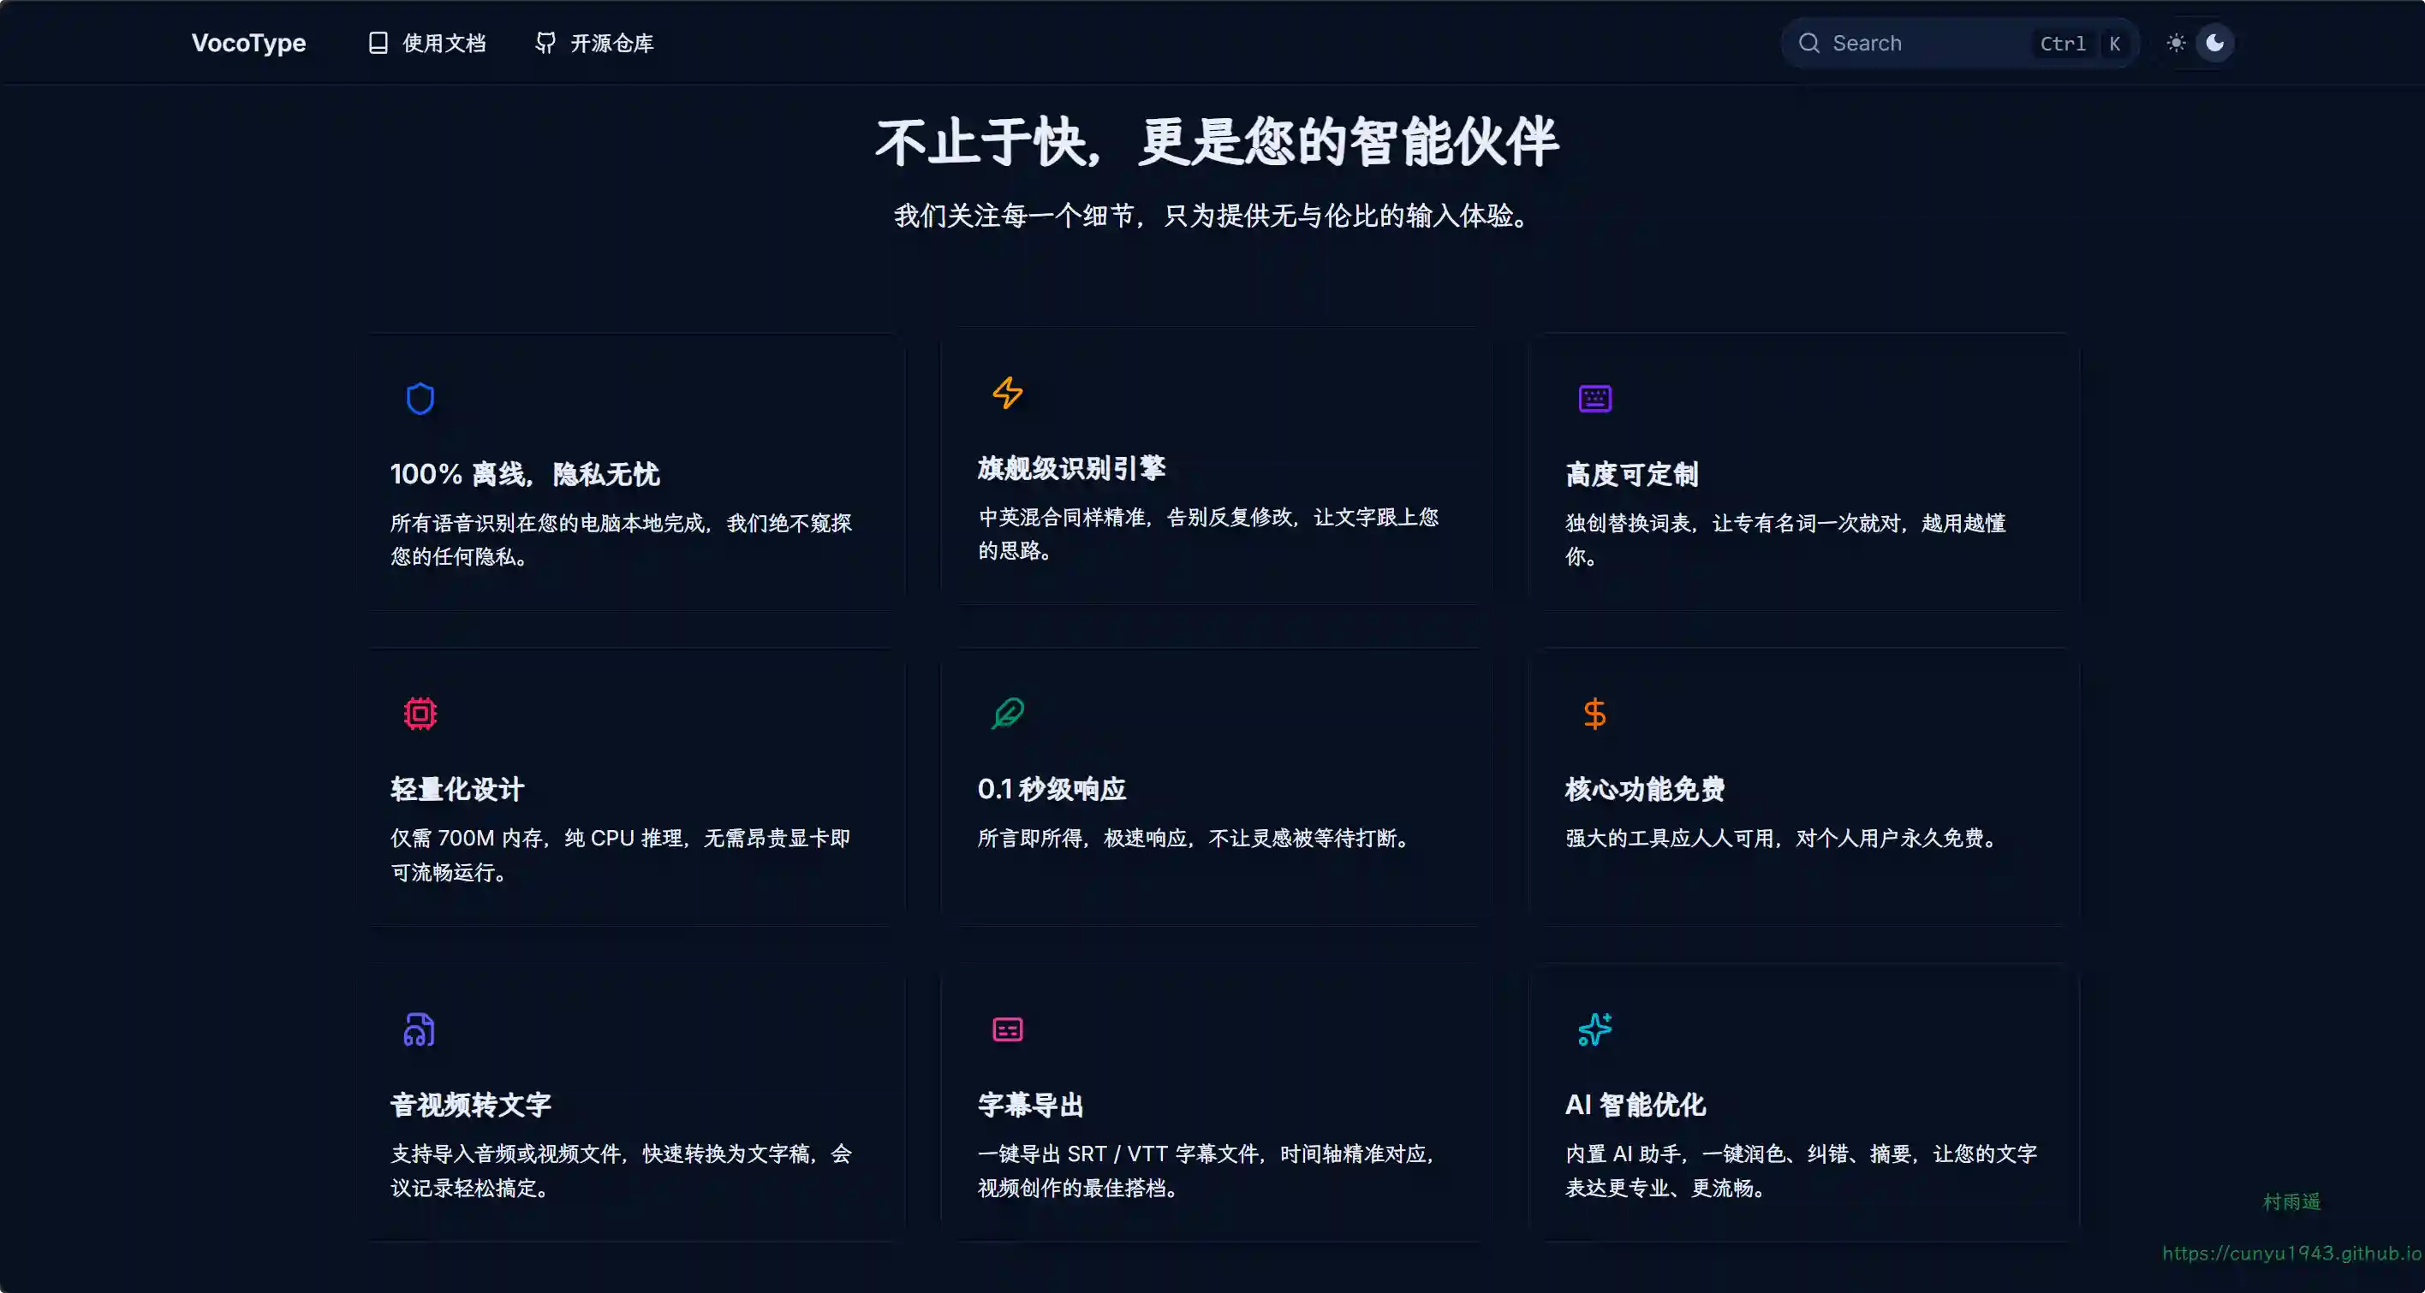
Task: Click the audio file headphone icon
Action: (x=420, y=1029)
